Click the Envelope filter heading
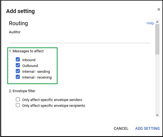Screen dimensions: 163x137 [x=22, y=91]
